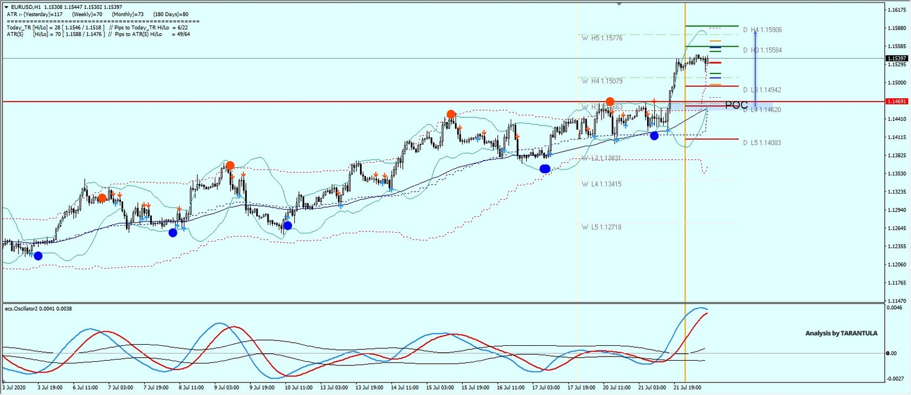Click a red down-arrow sell signal above 7 Jul

click(x=145, y=203)
